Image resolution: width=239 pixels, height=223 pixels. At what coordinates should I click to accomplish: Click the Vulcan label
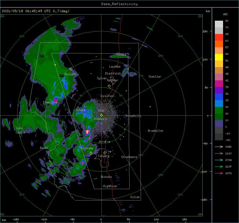click(135, 197)
